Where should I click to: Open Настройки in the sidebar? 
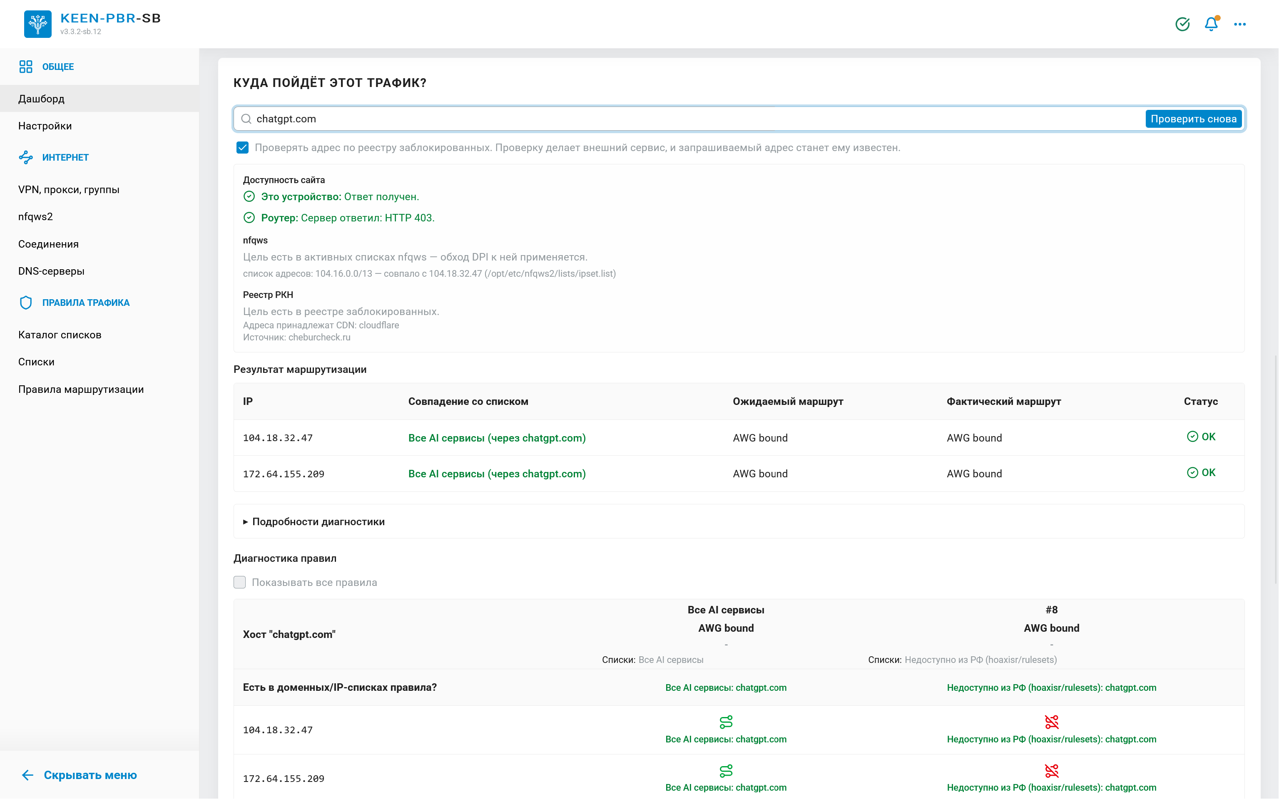coord(100,126)
